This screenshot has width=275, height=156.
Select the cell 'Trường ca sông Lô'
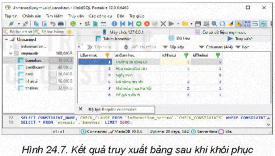pyautogui.click(x=136, y=62)
